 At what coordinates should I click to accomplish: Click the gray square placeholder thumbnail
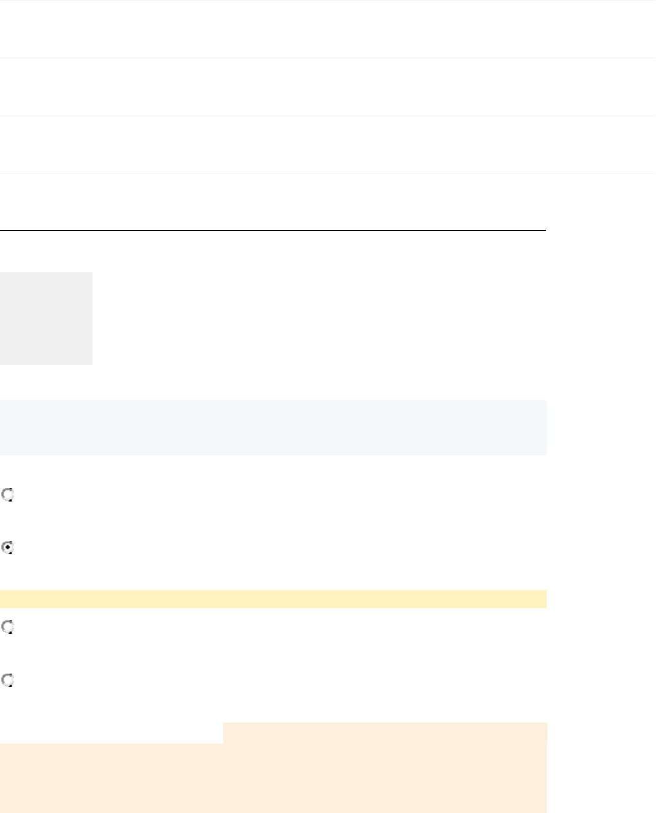[46, 319]
